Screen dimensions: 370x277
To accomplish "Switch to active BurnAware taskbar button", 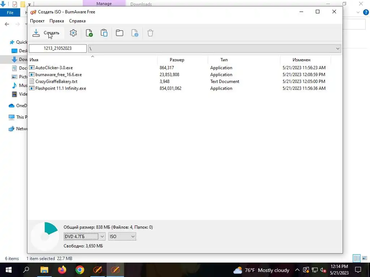I will click(115, 270).
